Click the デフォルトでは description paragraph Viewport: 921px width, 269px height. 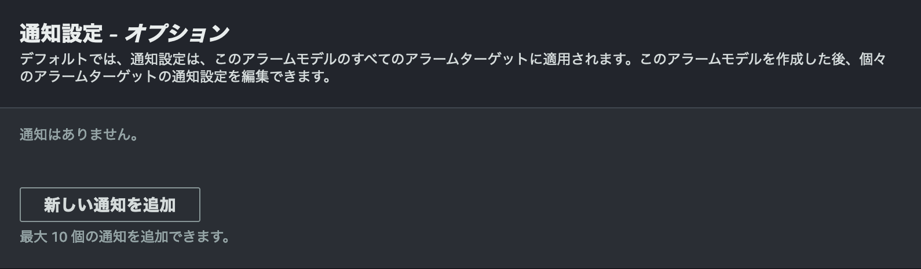point(452,68)
